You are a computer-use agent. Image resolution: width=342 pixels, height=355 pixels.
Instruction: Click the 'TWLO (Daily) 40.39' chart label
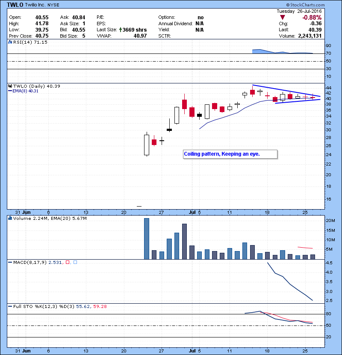37,86
